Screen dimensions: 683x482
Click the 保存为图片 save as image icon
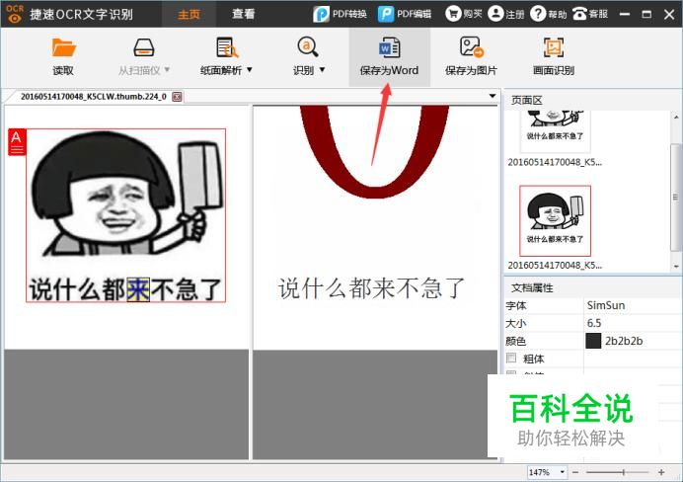[472, 47]
